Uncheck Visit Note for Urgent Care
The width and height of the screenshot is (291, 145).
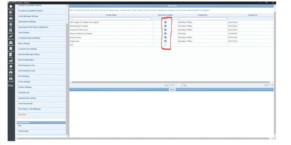click(165, 41)
